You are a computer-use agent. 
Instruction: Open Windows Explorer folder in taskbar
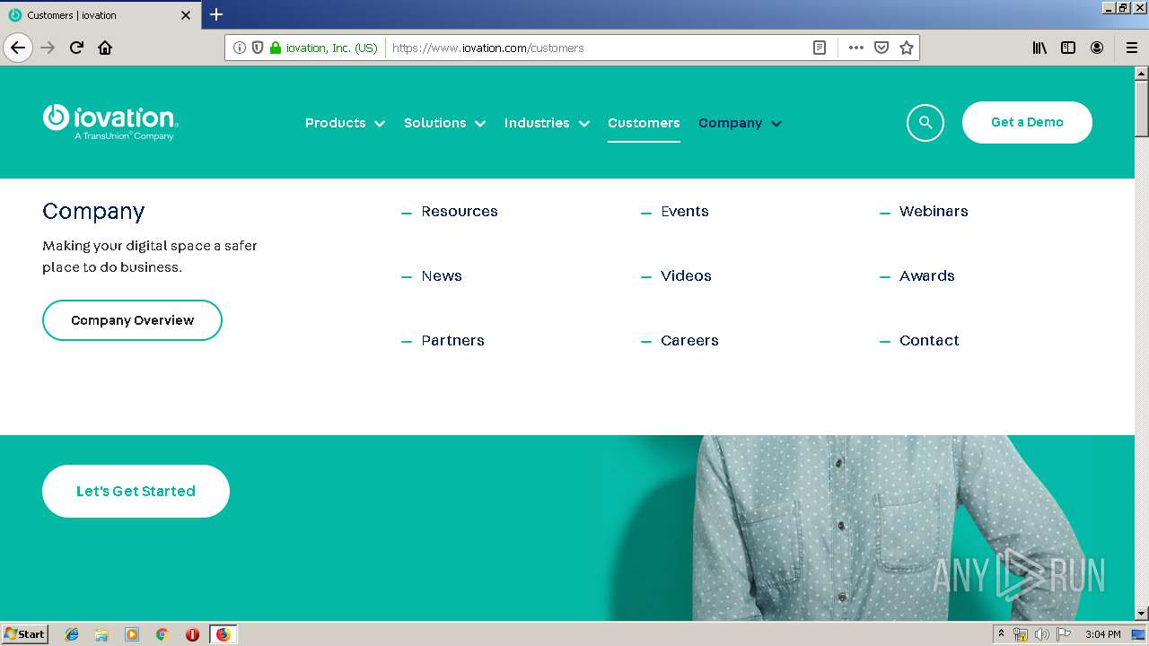click(x=101, y=634)
